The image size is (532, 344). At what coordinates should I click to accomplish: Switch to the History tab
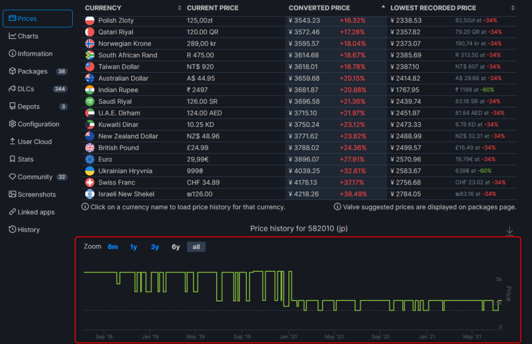coord(29,230)
